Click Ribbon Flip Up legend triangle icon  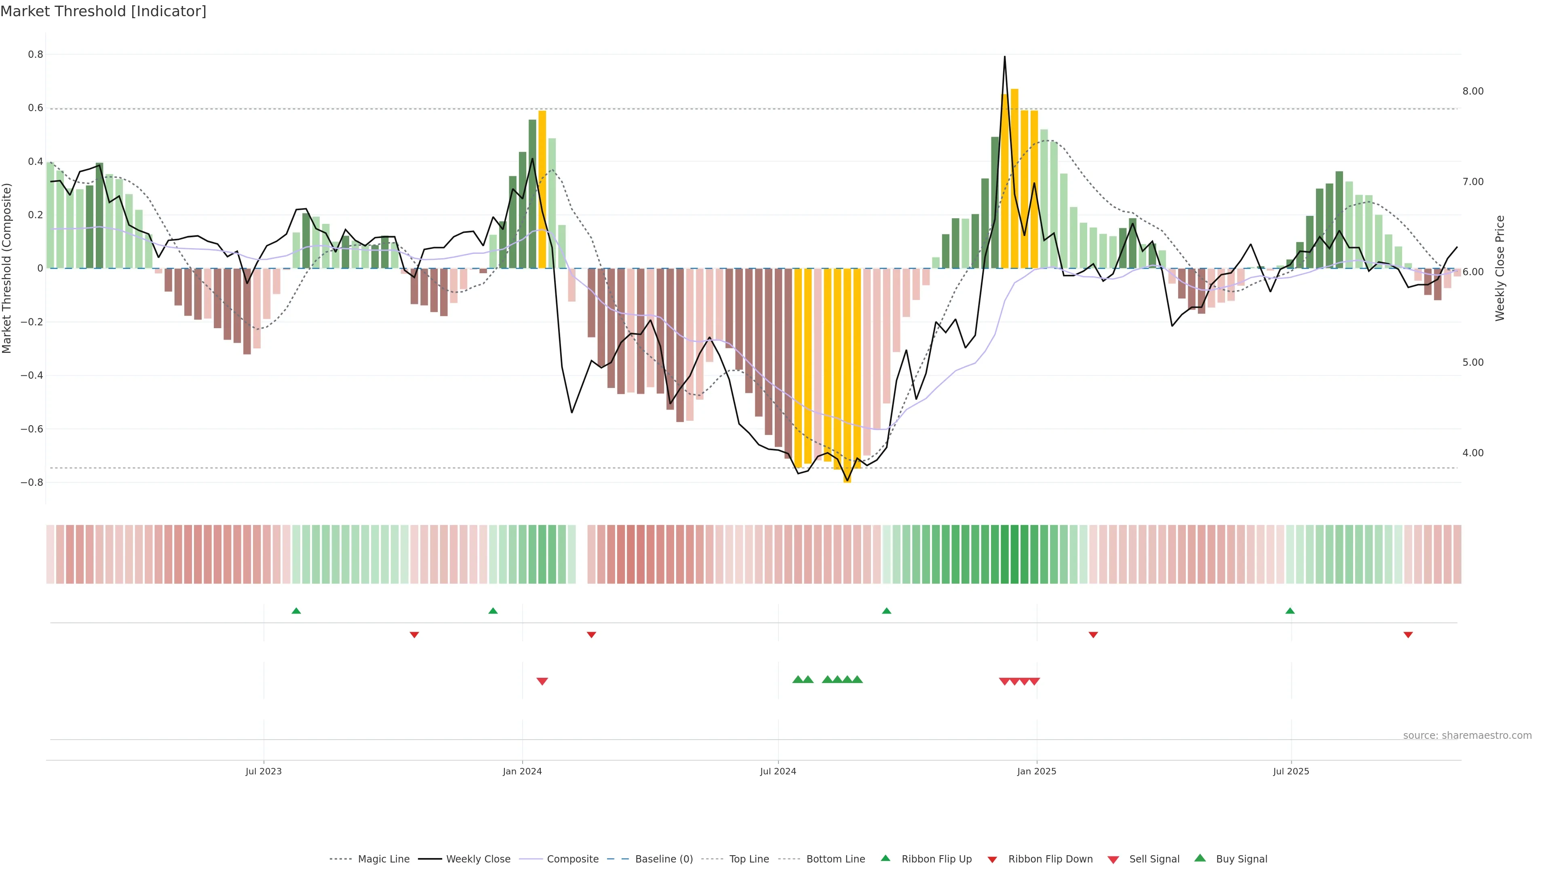pos(885,858)
